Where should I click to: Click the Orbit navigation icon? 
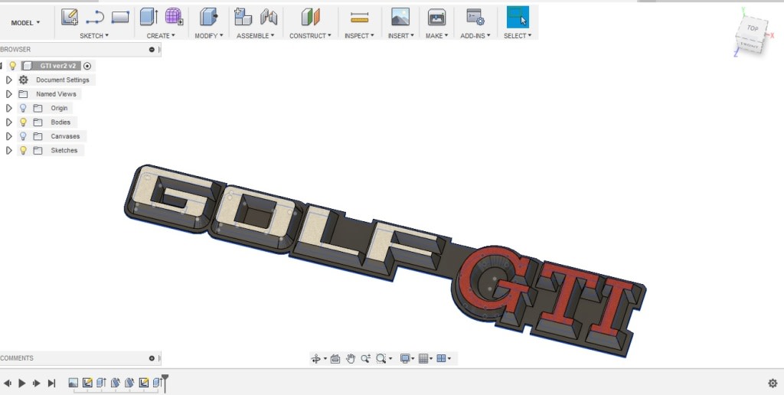(315, 358)
